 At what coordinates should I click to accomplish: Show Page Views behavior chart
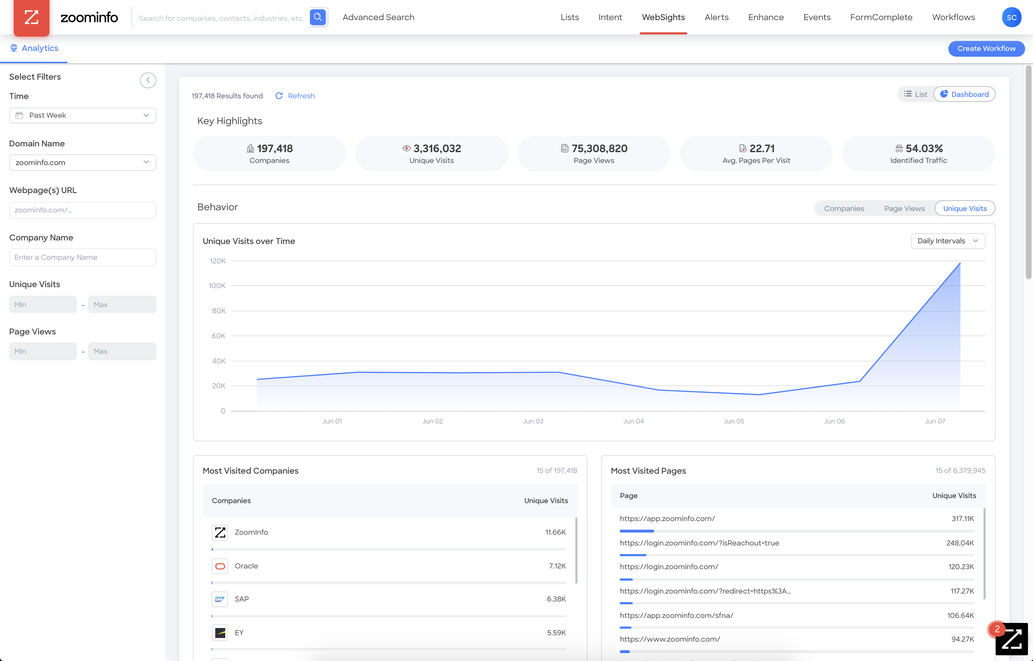click(904, 208)
